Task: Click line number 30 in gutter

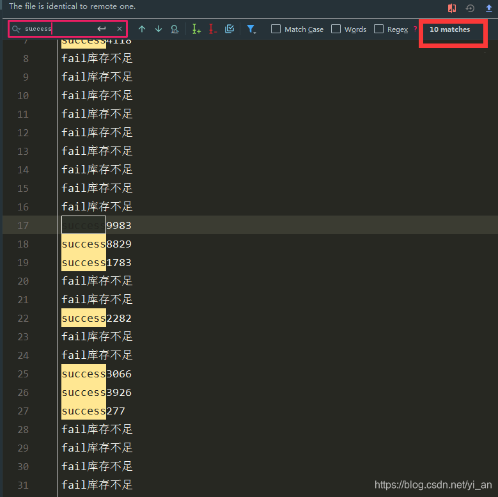Action: (23, 466)
